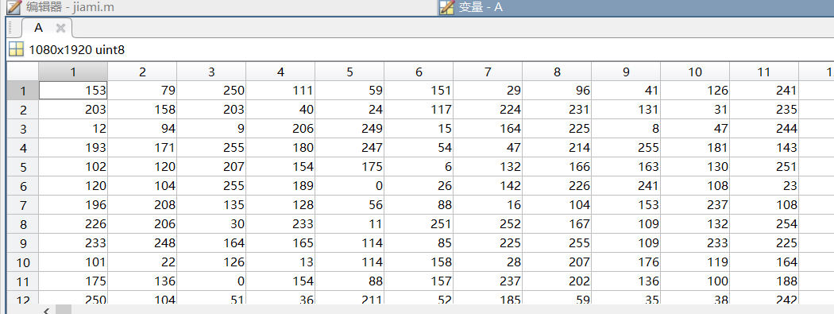Click cell 176 in row 10 column 9

tap(627, 262)
